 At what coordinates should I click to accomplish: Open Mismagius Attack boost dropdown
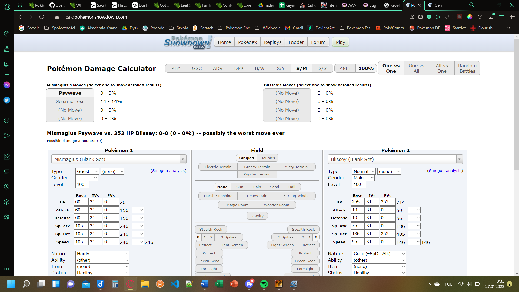click(138, 210)
